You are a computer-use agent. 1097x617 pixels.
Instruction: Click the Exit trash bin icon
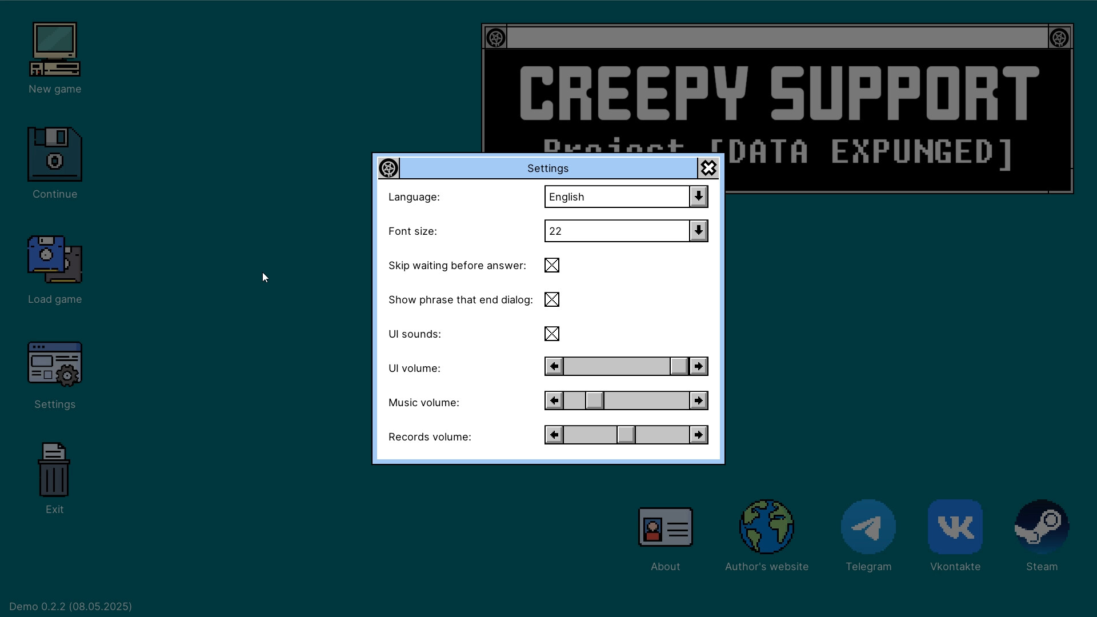click(x=53, y=470)
